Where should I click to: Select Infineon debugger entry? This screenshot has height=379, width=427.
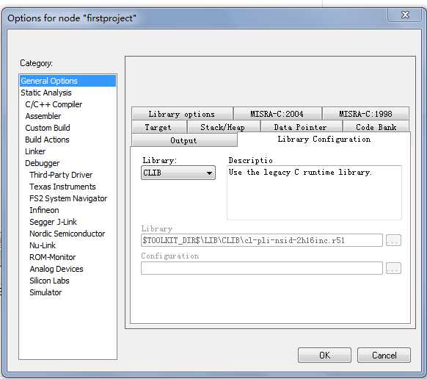point(44,210)
